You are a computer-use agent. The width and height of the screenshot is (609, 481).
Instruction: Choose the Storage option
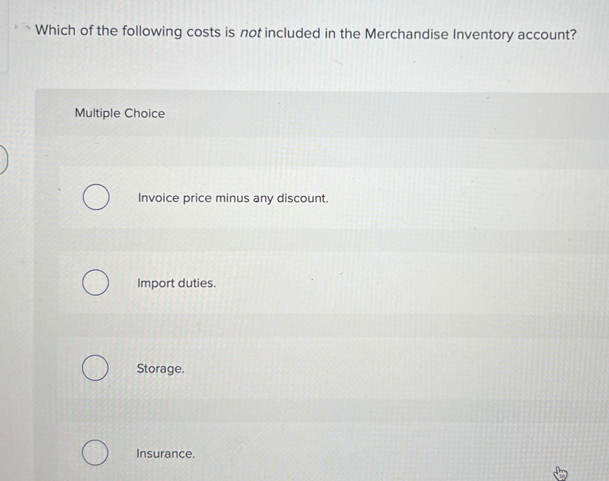(95, 368)
